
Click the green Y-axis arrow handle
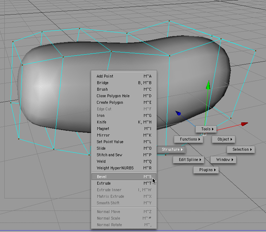(x=208, y=86)
